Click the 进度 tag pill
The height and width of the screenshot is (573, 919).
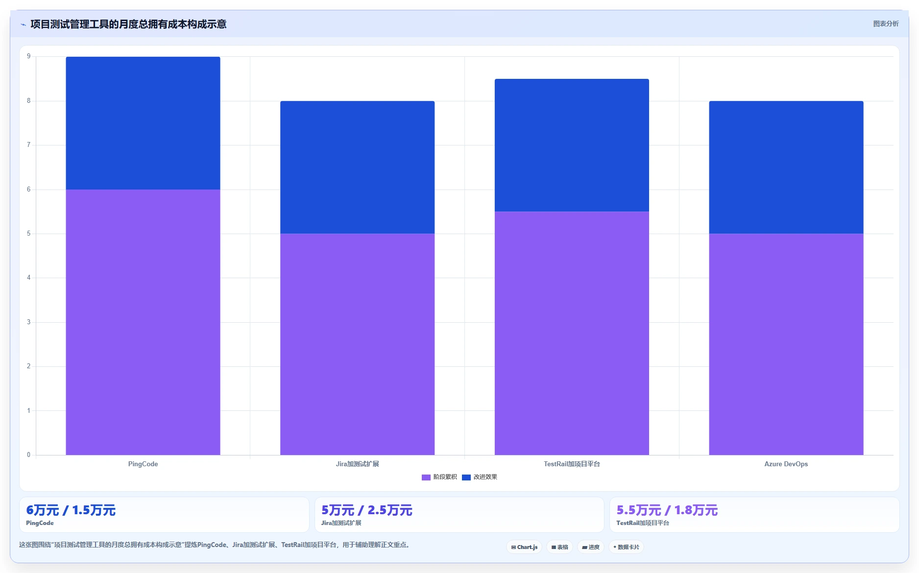click(x=591, y=547)
